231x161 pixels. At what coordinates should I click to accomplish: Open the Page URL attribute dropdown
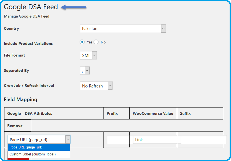click(39, 140)
